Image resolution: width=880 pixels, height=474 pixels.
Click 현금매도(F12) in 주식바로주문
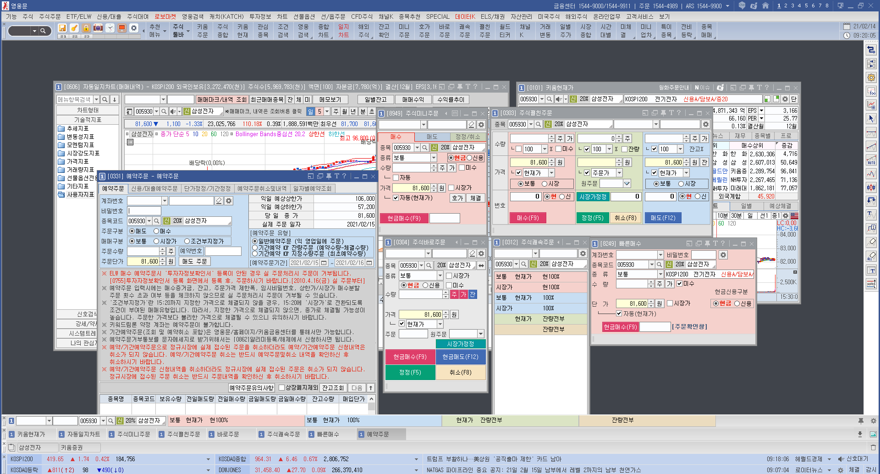pos(460,357)
